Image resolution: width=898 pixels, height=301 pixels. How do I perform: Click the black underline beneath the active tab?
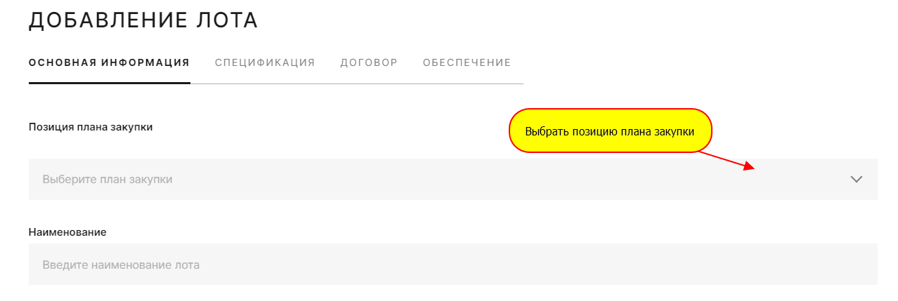109,83
